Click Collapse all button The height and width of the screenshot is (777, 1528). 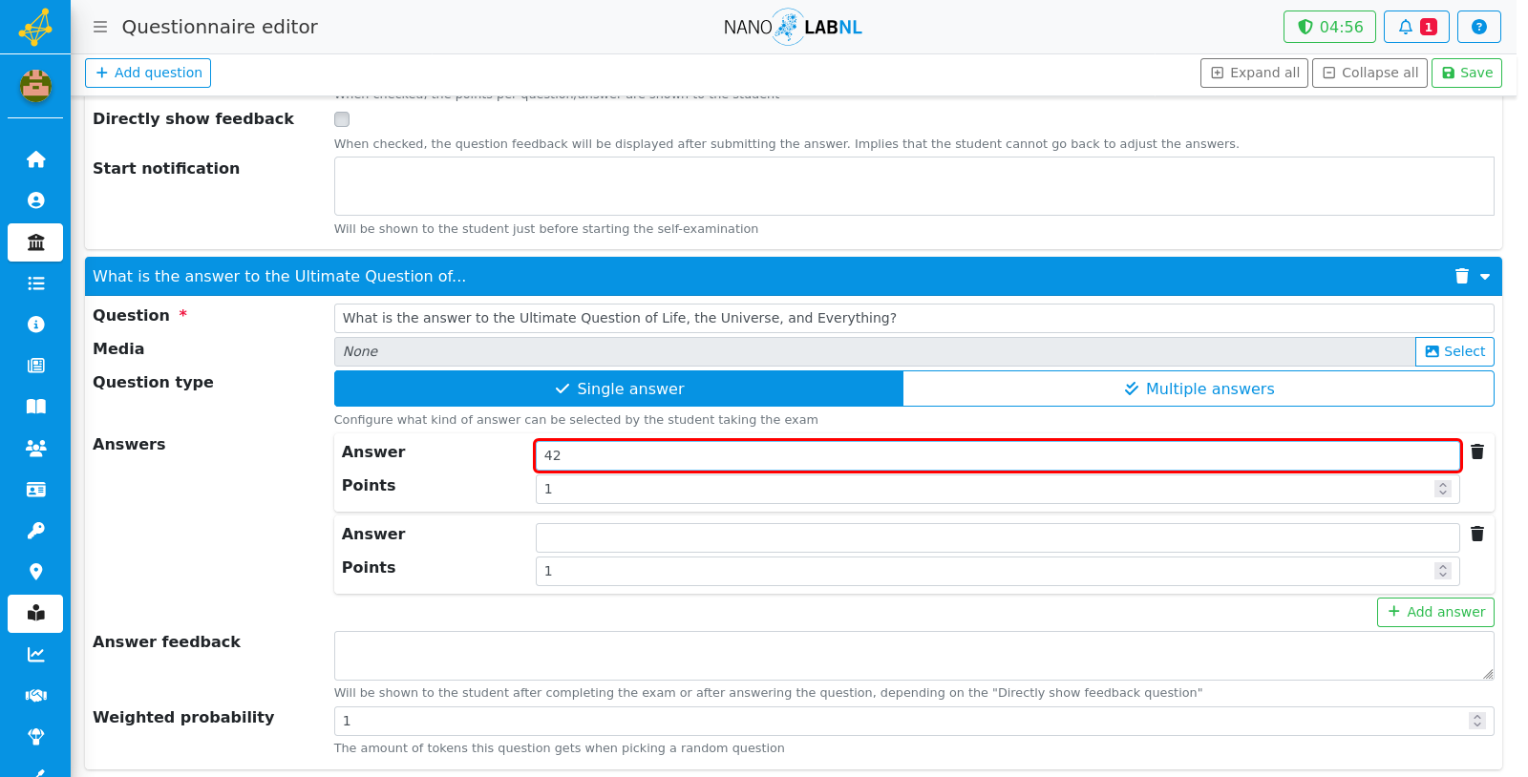[1369, 73]
